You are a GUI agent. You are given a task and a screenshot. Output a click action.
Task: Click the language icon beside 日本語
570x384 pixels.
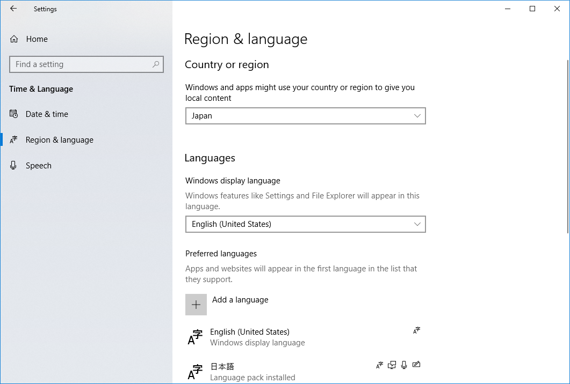point(195,372)
